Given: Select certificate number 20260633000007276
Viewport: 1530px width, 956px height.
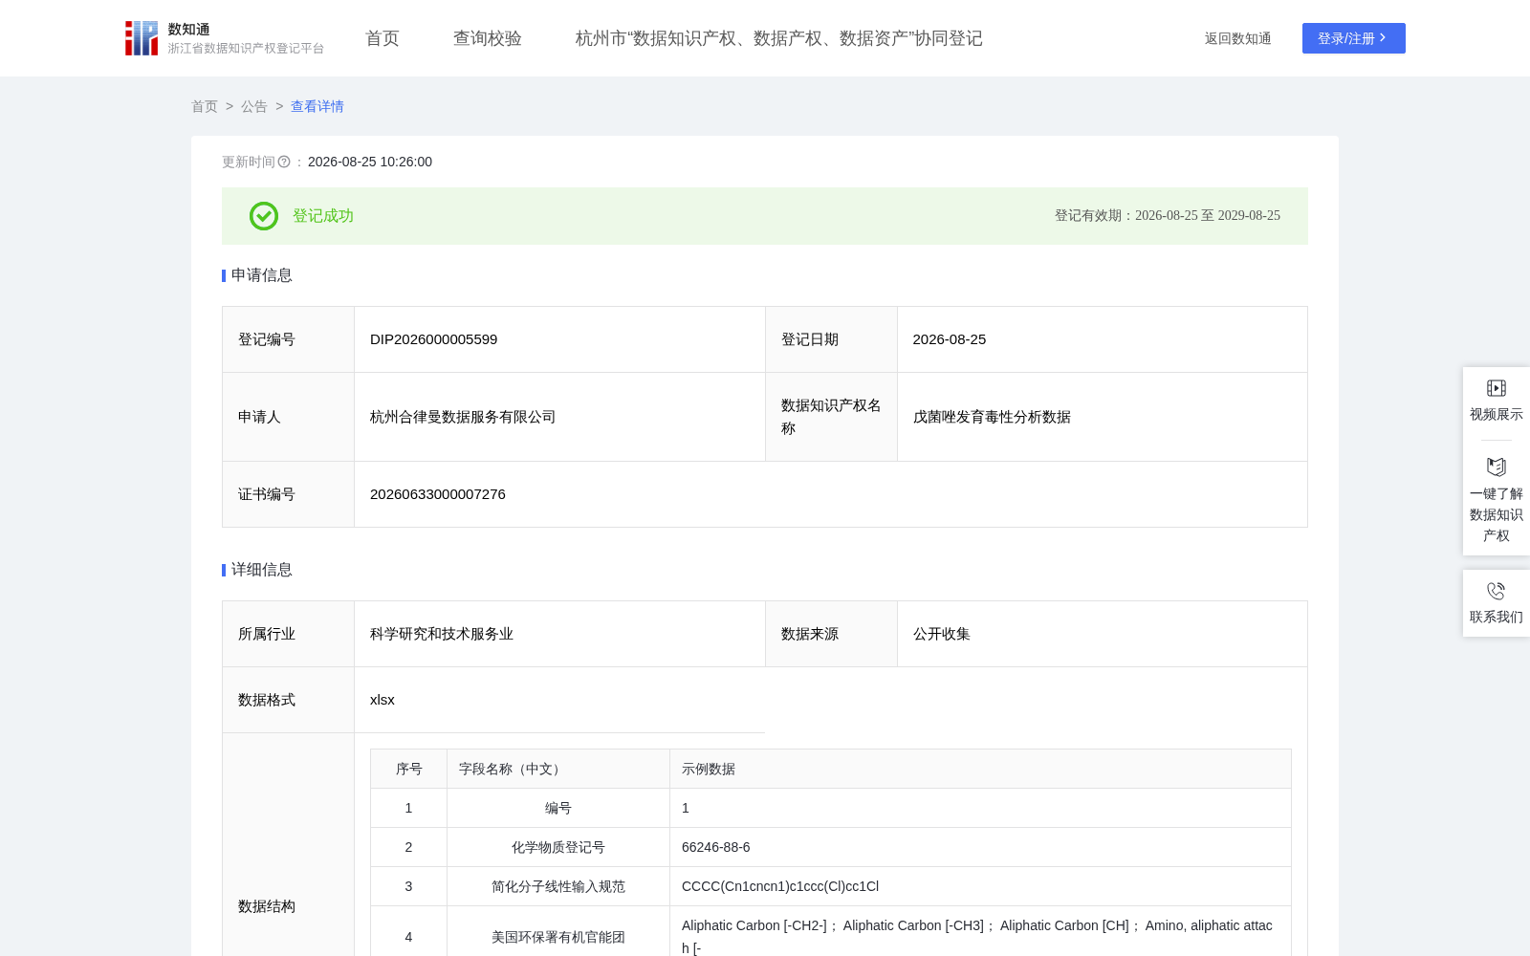Looking at the screenshot, I should [x=438, y=494].
